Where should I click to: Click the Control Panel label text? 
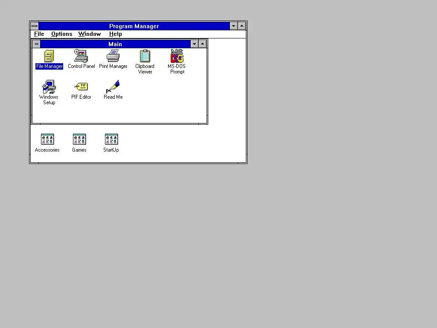[82, 66]
